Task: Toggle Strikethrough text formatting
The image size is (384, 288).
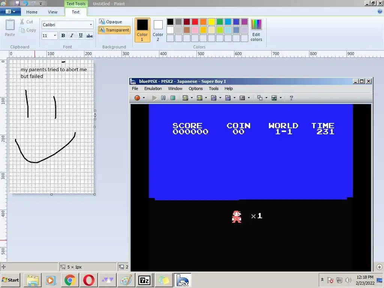Action: point(89,36)
